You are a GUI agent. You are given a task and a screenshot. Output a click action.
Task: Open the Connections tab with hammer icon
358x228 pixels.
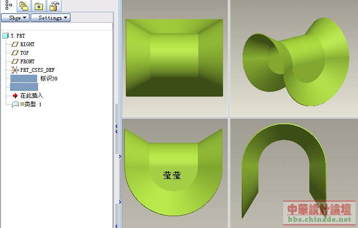coord(54,6)
